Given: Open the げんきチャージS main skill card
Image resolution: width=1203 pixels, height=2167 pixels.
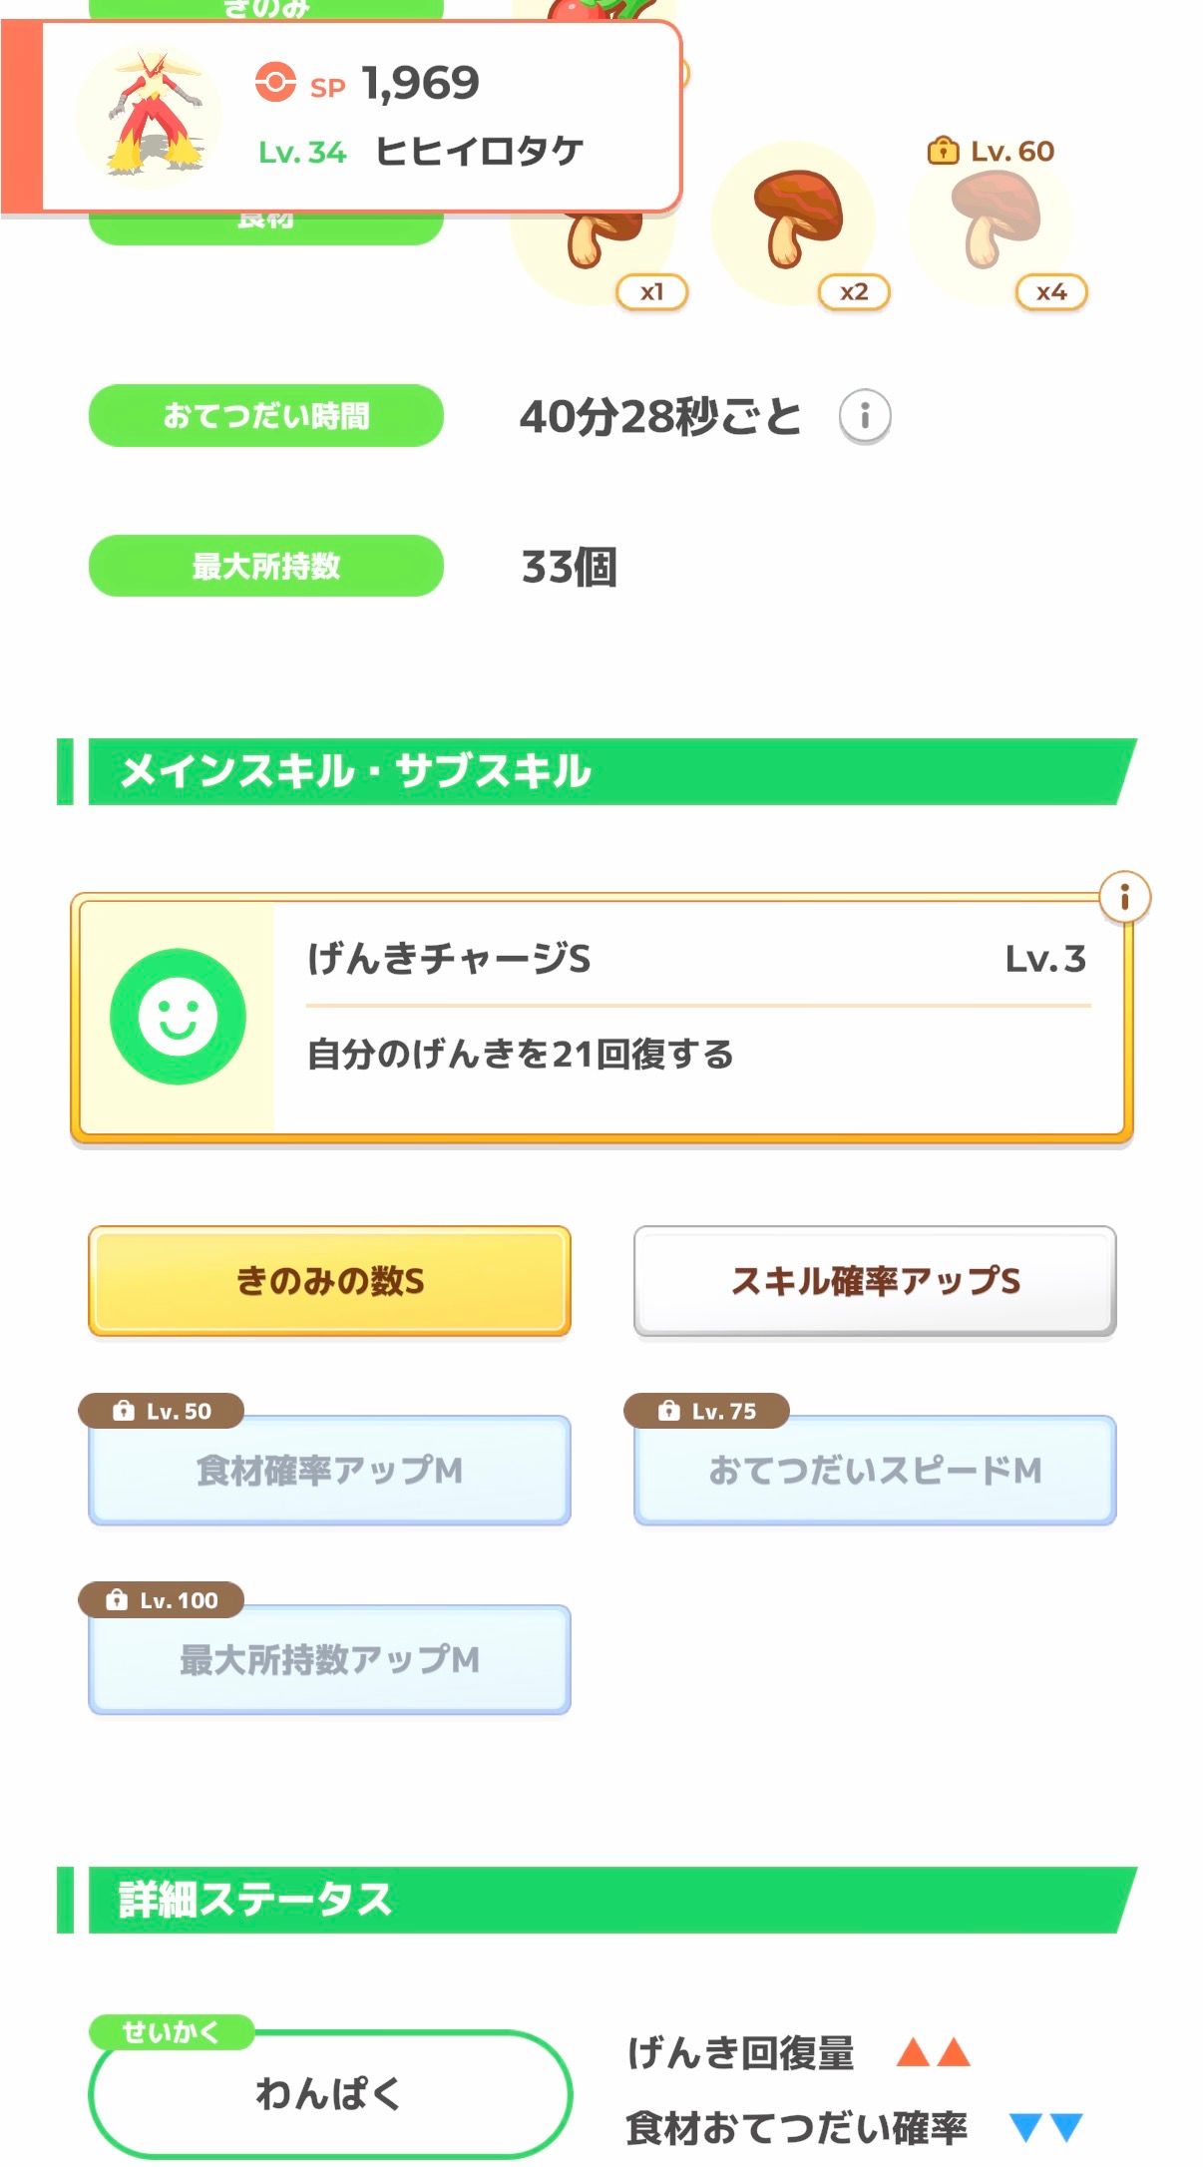Looking at the screenshot, I should 698,1018.
